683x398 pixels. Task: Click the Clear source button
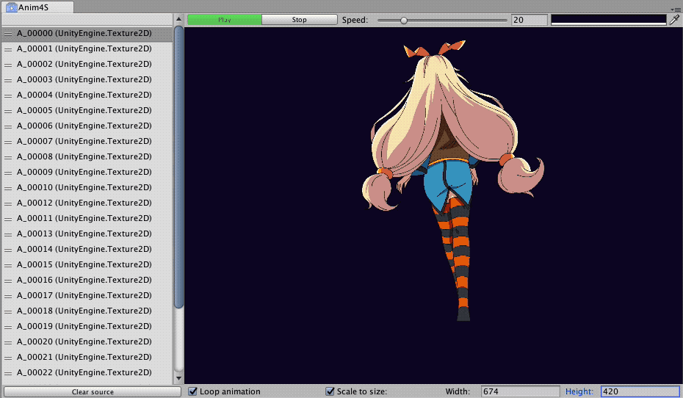93,392
